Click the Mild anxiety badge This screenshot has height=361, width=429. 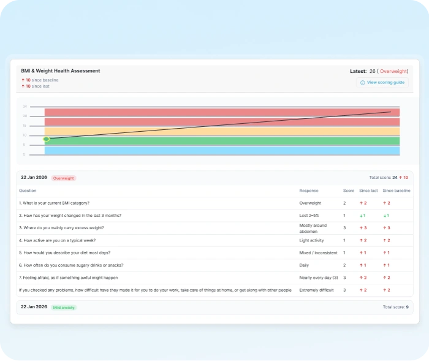64,307
